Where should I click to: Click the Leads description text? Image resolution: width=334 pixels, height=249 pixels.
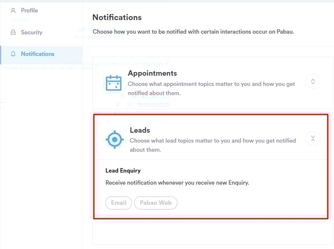tap(213, 145)
